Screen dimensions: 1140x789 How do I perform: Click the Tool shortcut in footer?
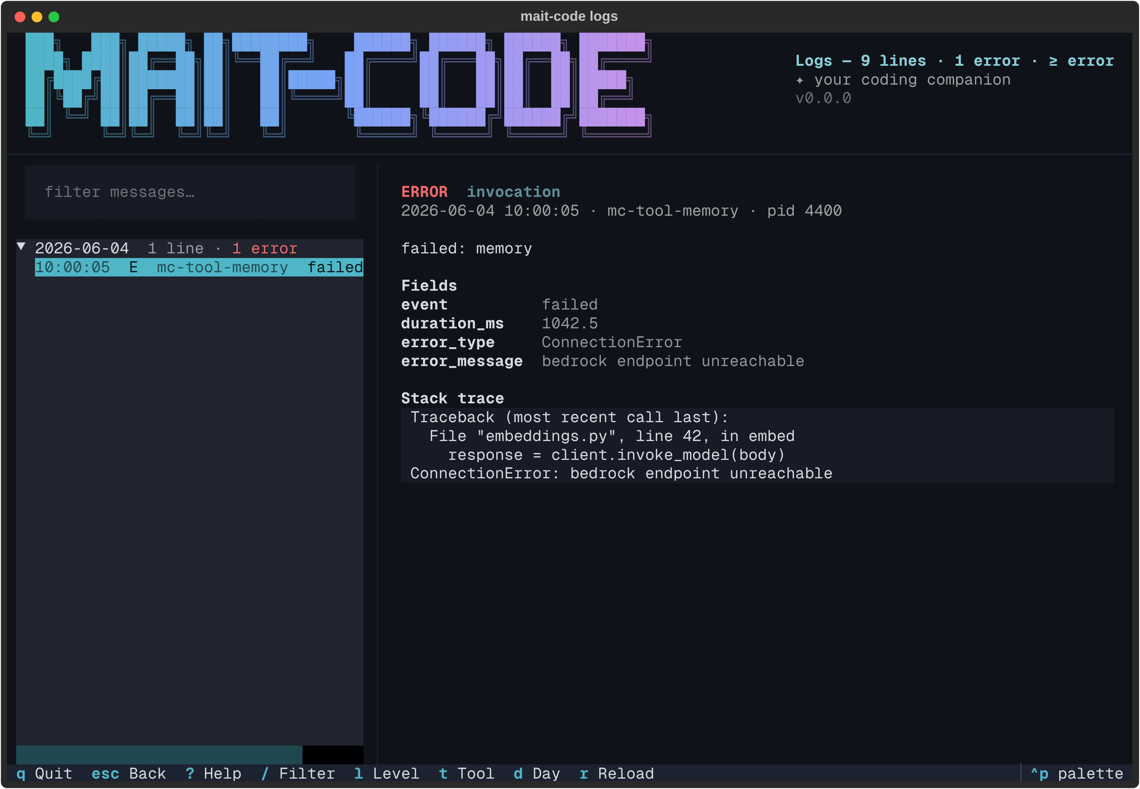click(x=466, y=774)
